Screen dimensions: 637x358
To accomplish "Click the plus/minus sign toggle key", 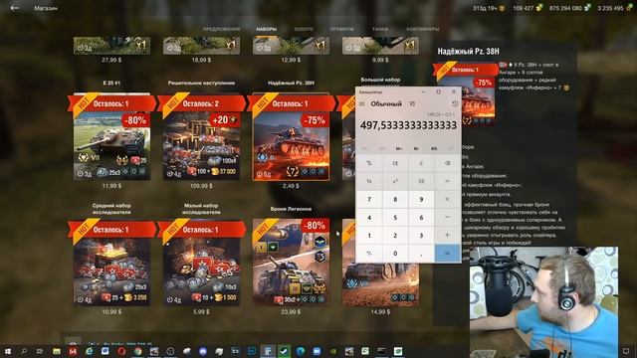I will click(369, 253).
